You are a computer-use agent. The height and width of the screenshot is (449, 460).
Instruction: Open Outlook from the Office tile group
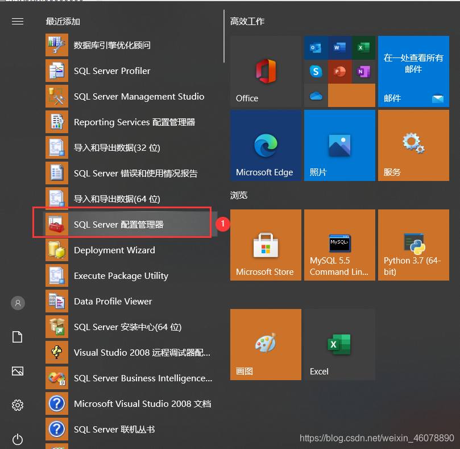point(316,48)
